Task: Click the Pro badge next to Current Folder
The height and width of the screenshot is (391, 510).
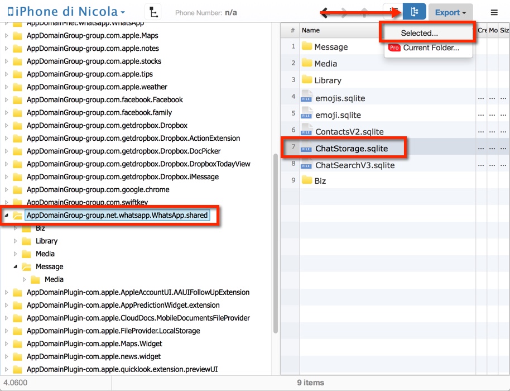Action: click(x=394, y=48)
